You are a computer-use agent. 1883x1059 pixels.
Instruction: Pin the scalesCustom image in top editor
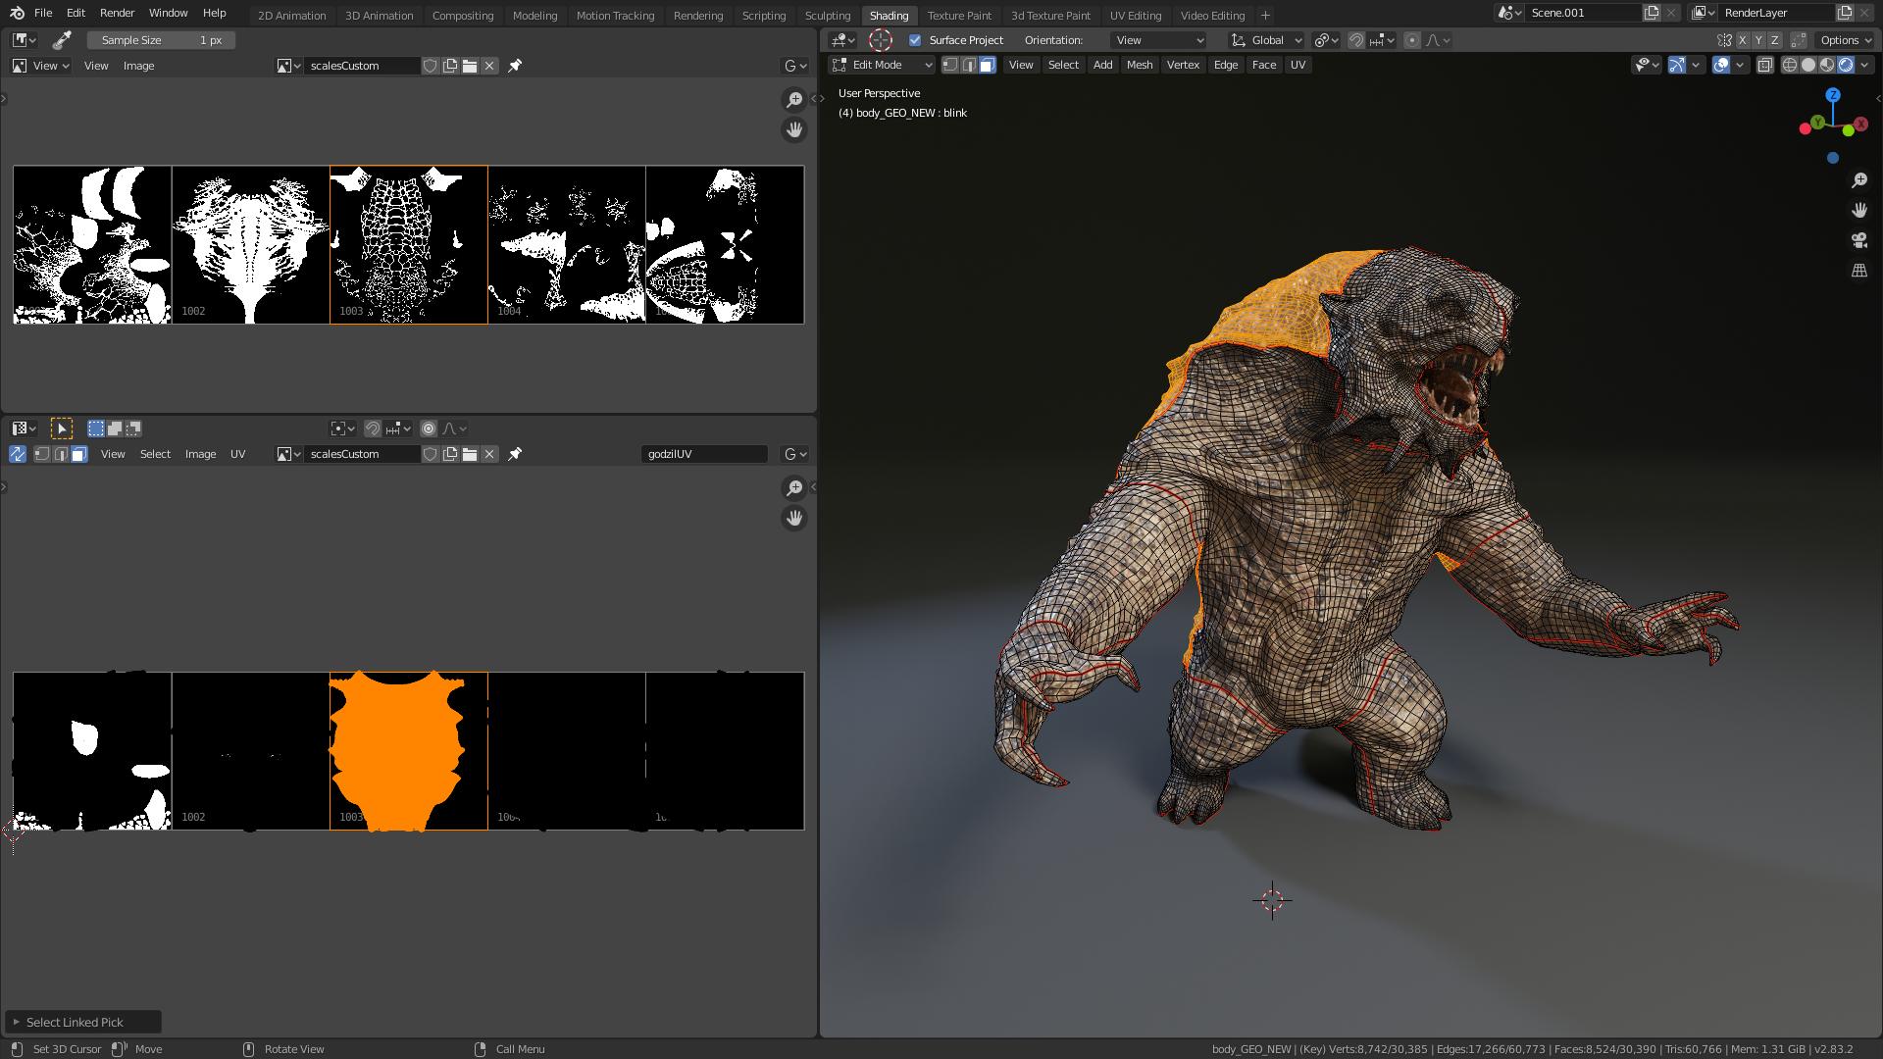click(515, 66)
